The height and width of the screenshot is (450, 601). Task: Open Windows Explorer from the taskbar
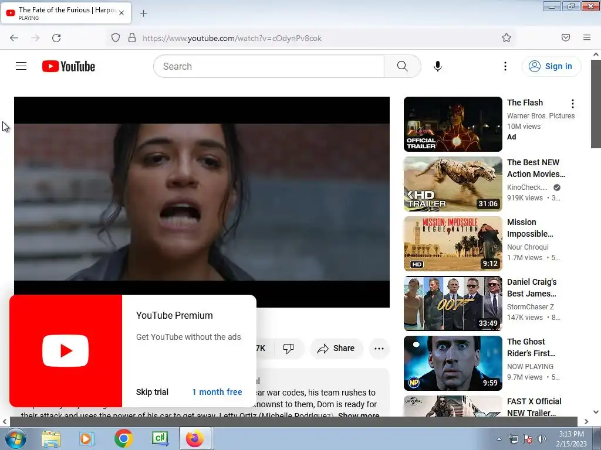51,438
